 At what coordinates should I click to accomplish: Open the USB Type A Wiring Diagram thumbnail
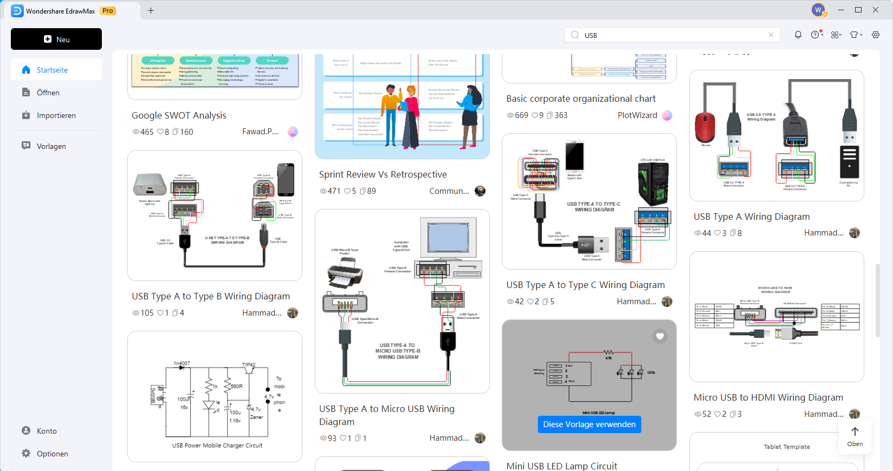(x=776, y=135)
